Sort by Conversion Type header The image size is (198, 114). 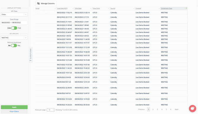(166, 9)
